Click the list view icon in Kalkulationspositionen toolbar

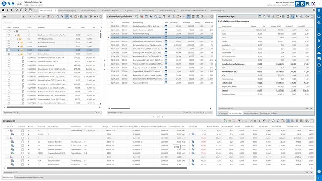point(193,16)
